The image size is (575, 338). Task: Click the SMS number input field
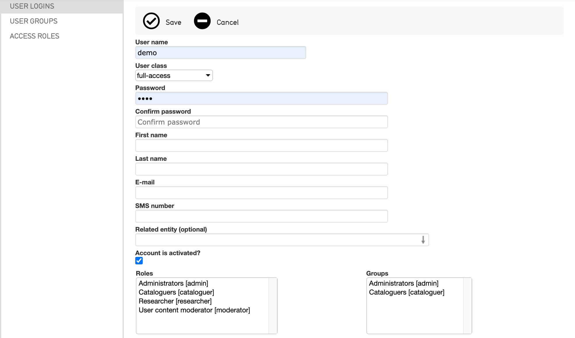(261, 216)
